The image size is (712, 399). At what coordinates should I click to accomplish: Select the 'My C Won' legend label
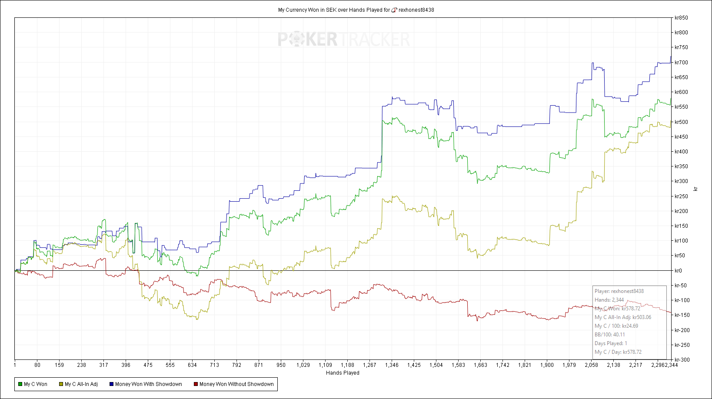click(36, 384)
